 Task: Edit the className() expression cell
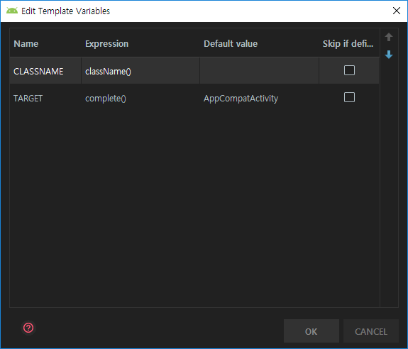(140, 71)
